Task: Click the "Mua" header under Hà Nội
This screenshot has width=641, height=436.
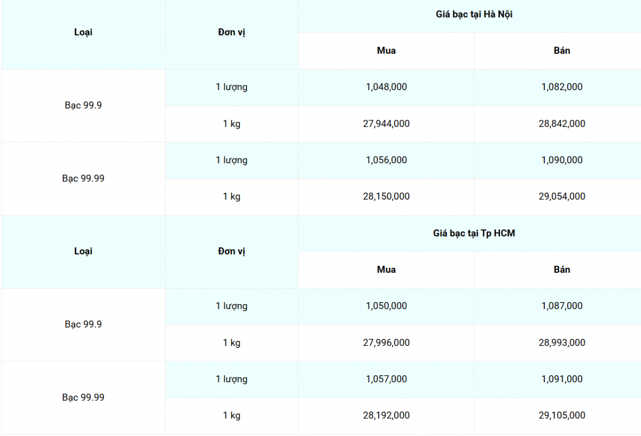Action: click(x=386, y=51)
